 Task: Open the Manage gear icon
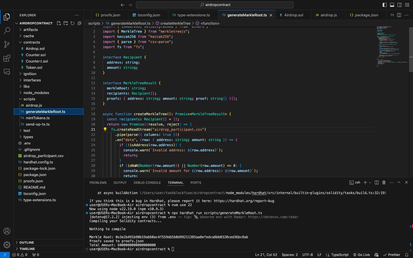pos(7,245)
